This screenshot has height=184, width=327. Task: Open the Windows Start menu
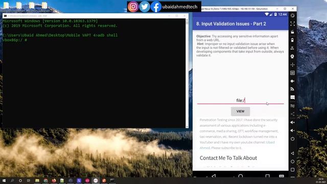[x=4, y=180]
